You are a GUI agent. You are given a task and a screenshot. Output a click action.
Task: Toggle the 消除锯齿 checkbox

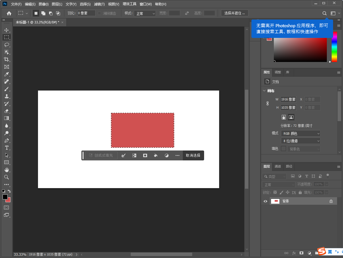[x=99, y=13]
